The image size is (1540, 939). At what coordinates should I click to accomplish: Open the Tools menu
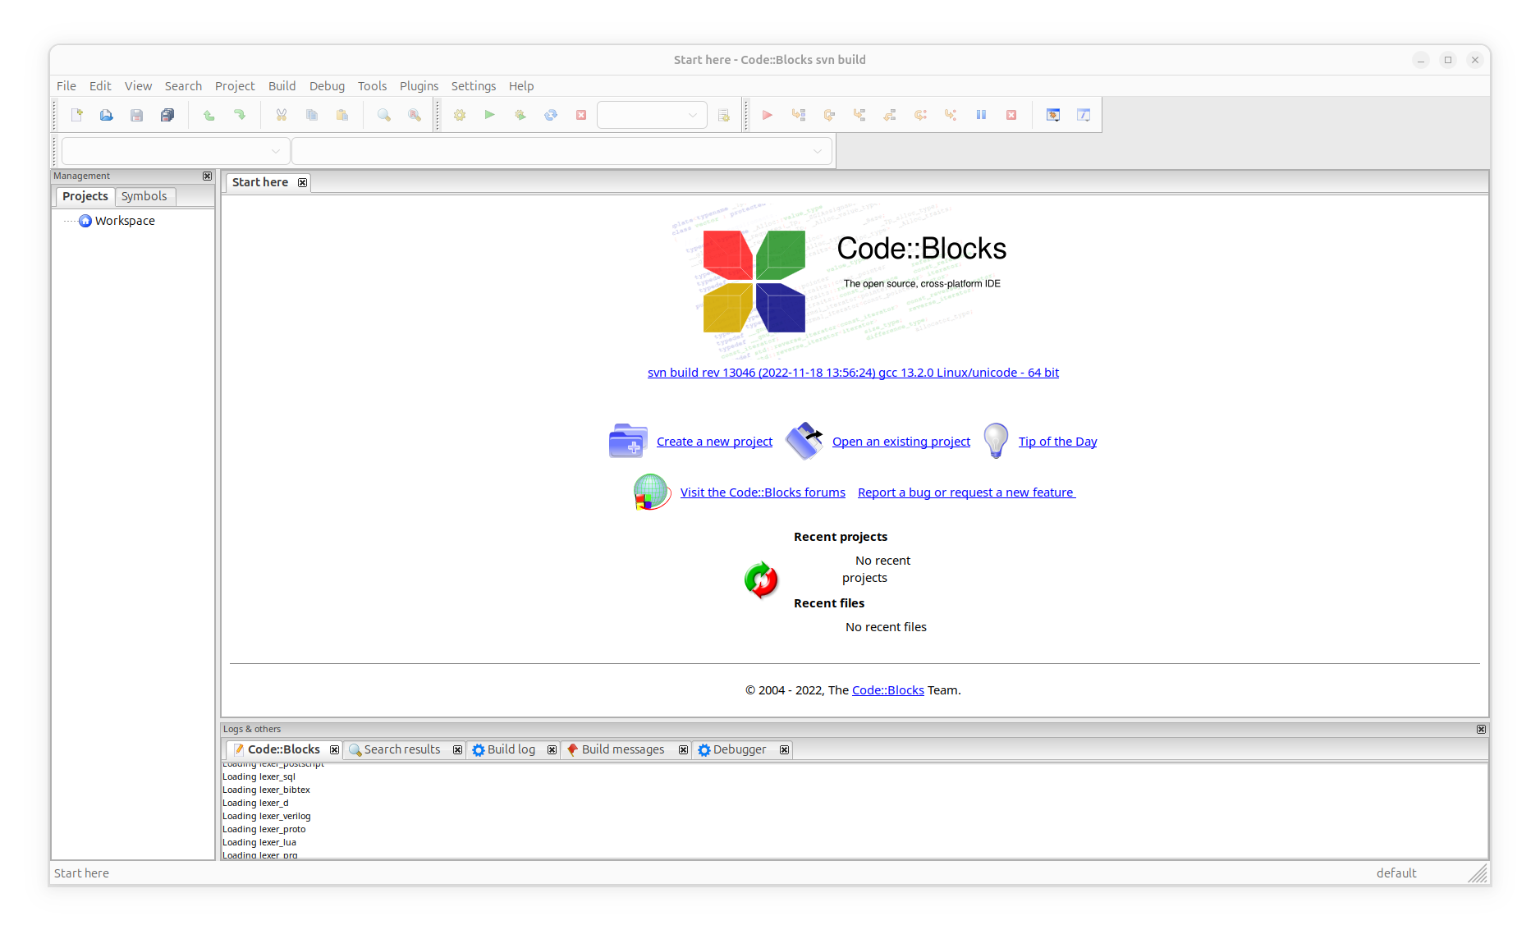point(372,86)
